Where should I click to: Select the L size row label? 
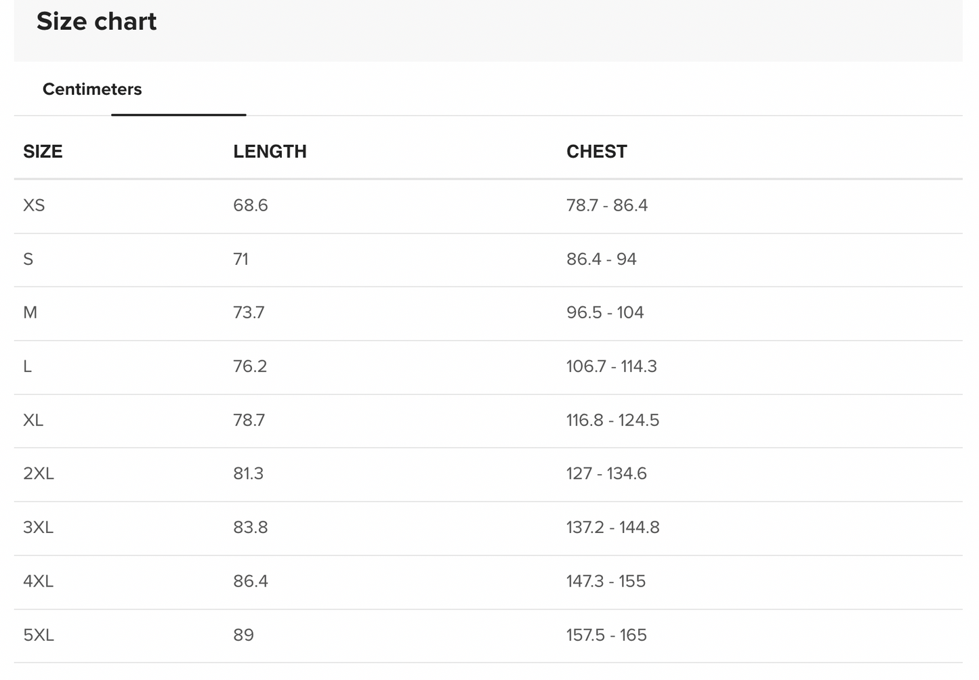(28, 366)
